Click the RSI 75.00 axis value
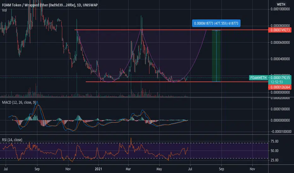 pos(274,141)
